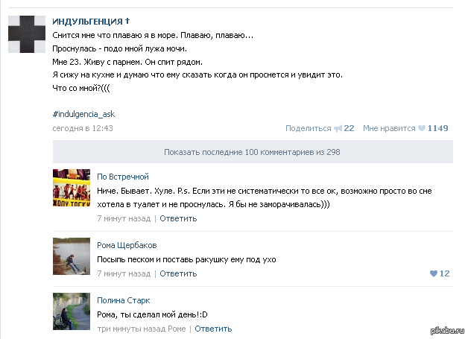Click Ответить under По Встречной comment

tap(178, 218)
